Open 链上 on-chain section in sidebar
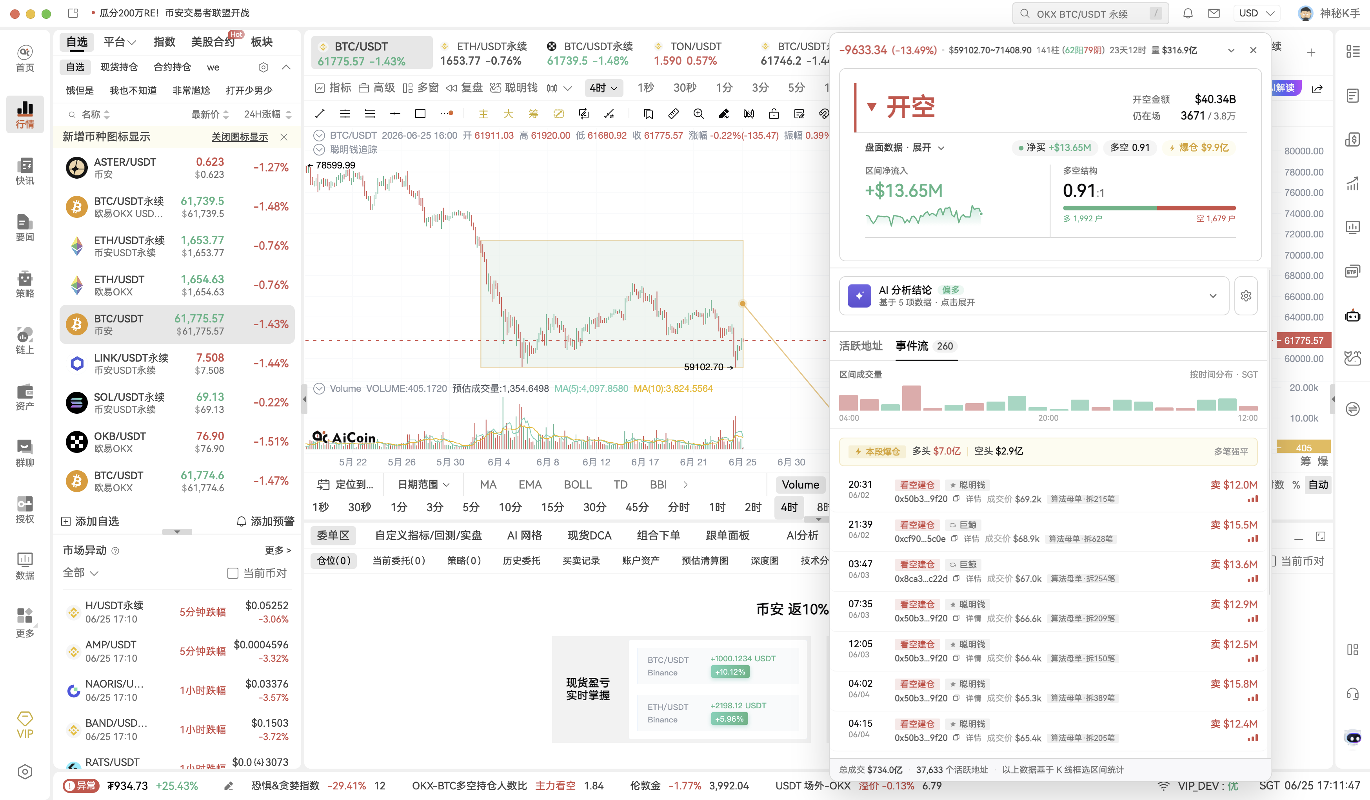 click(x=25, y=340)
